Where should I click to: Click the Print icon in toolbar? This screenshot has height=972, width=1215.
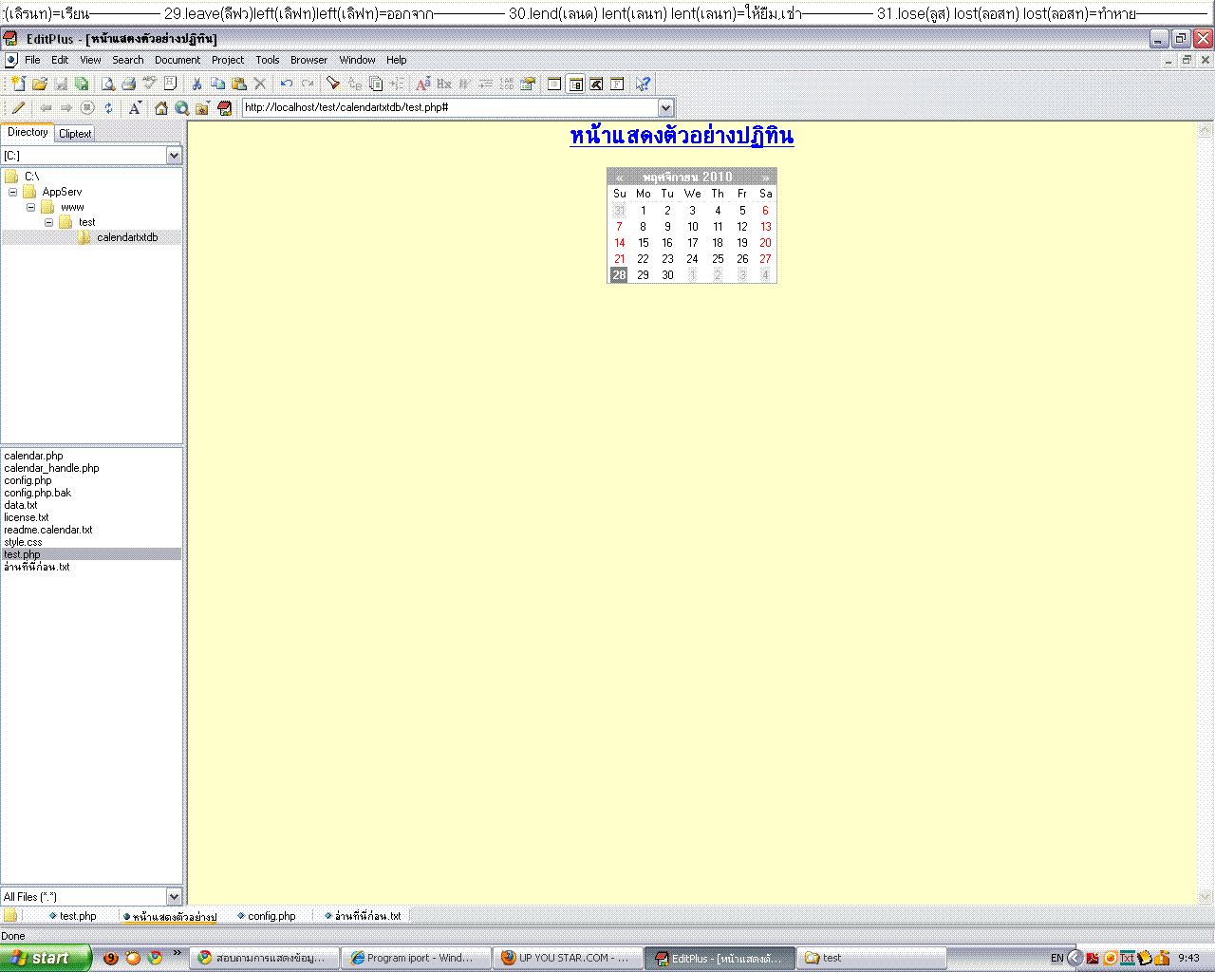pos(129,84)
